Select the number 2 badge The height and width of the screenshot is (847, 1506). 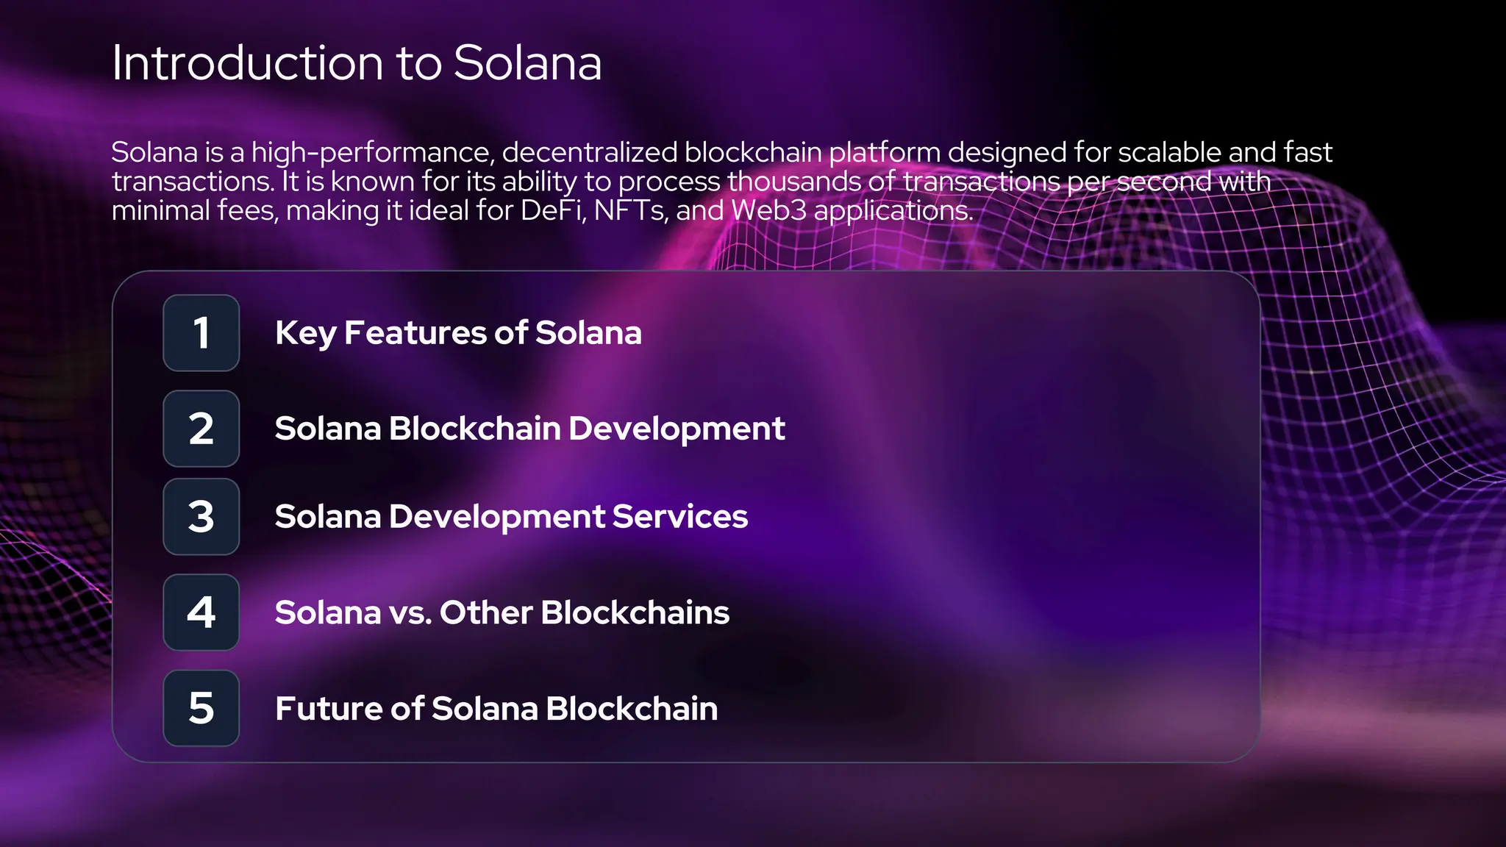click(201, 429)
